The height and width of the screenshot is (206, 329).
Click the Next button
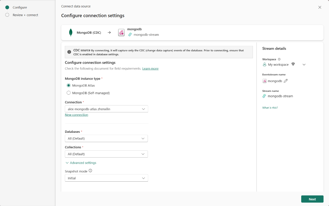(x=312, y=199)
